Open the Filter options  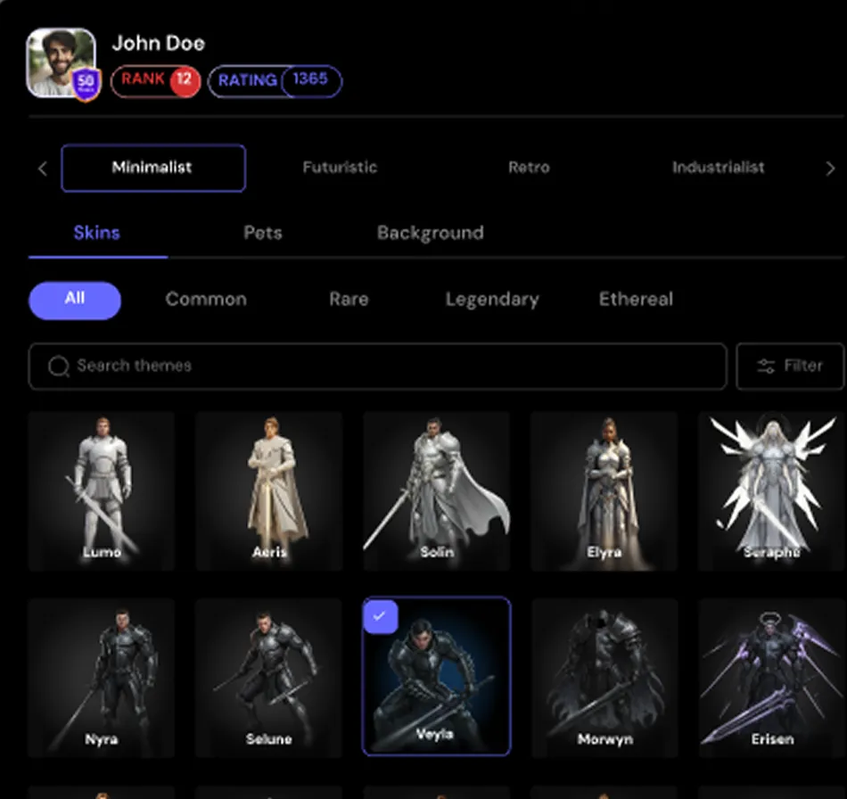coord(790,366)
